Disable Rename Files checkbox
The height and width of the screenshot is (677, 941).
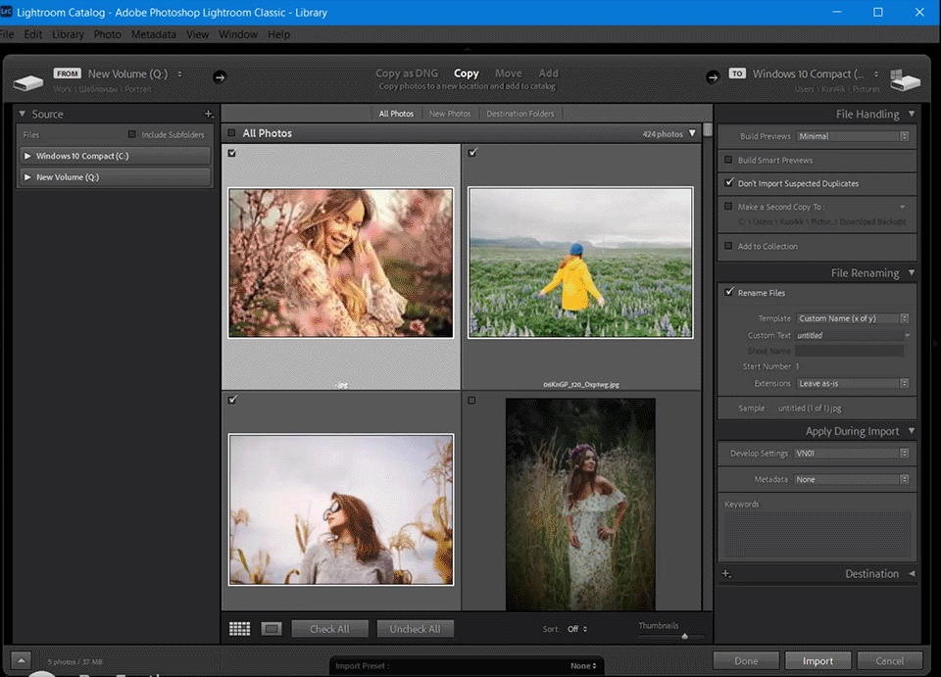tap(728, 292)
